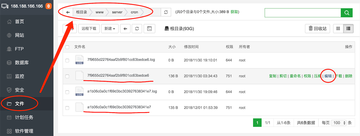Click the 136 B size cell

click(x=173, y=76)
